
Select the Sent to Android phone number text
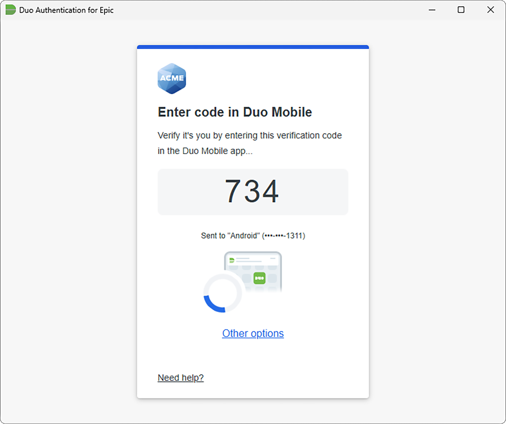(252, 236)
